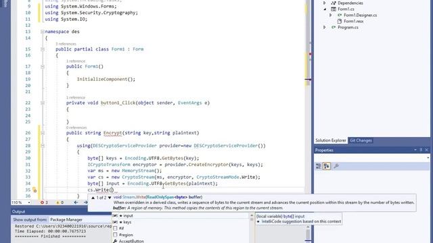Expand Form1.Designer.cs node arrow

[x=331, y=15]
